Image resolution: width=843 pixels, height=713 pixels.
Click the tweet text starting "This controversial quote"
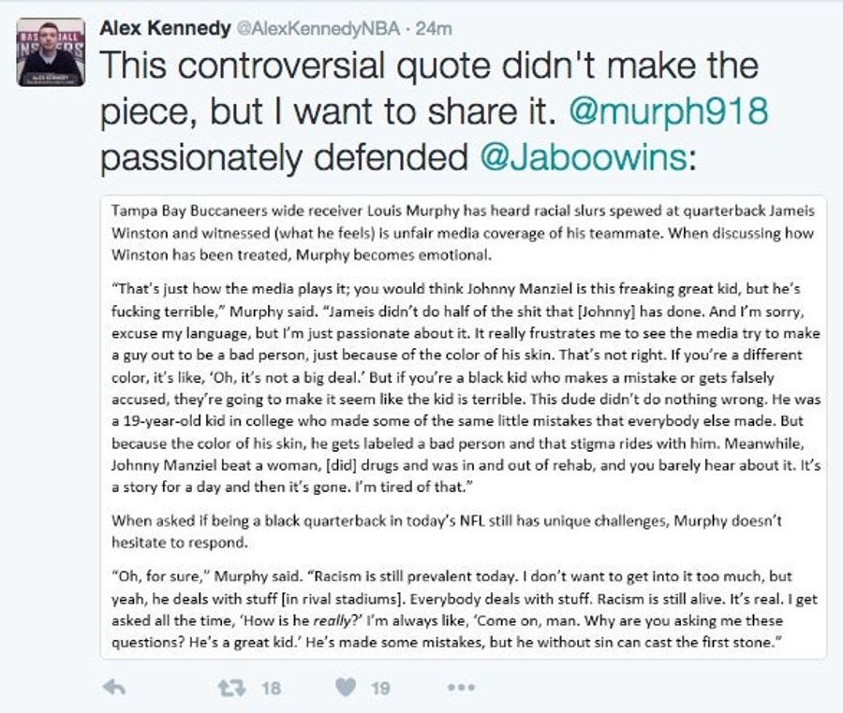pyautogui.click(x=435, y=111)
